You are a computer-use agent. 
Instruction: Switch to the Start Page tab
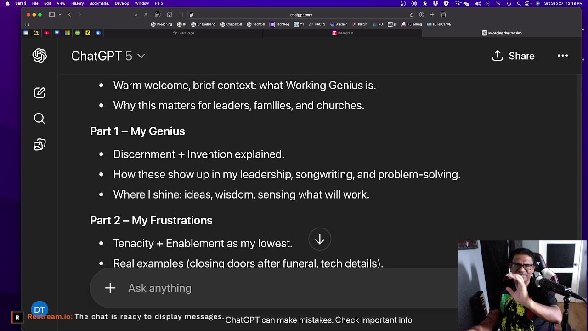[x=183, y=33]
